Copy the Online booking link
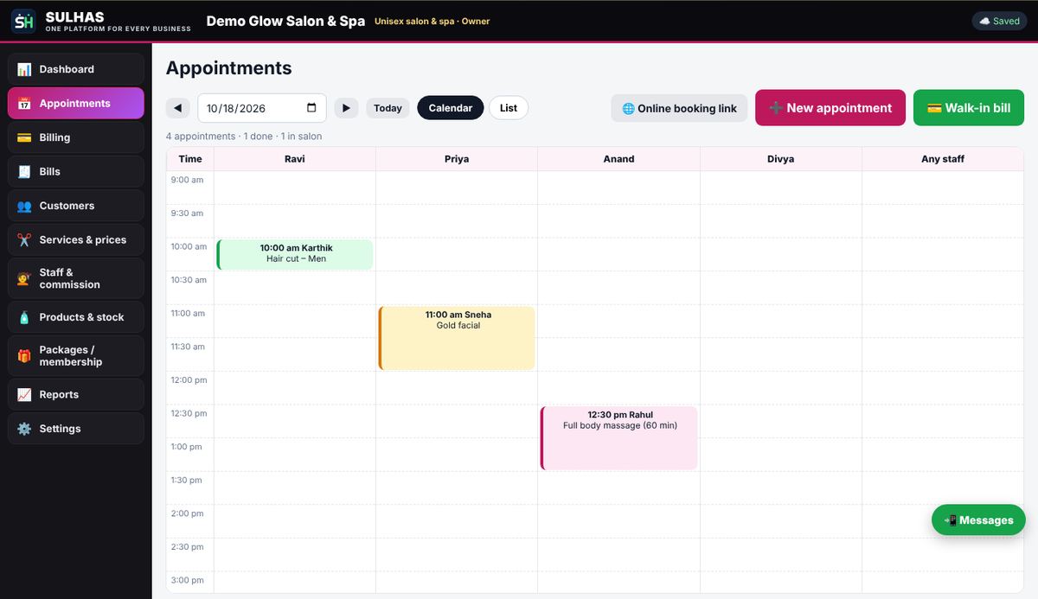Image resolution: width=1038 pixels, height=599 pixels. [679, 108]
